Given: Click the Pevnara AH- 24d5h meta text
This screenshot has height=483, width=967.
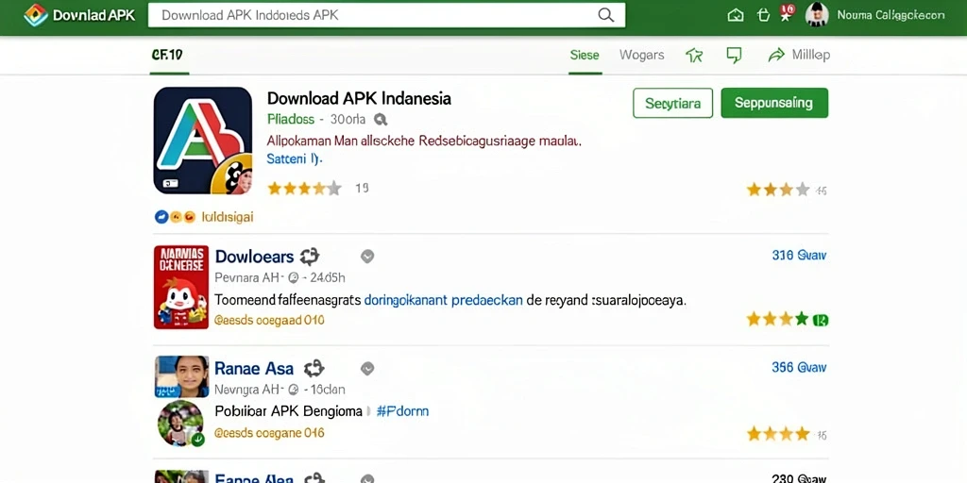Looking at the screenshot, I should click(x=280, y=278).
